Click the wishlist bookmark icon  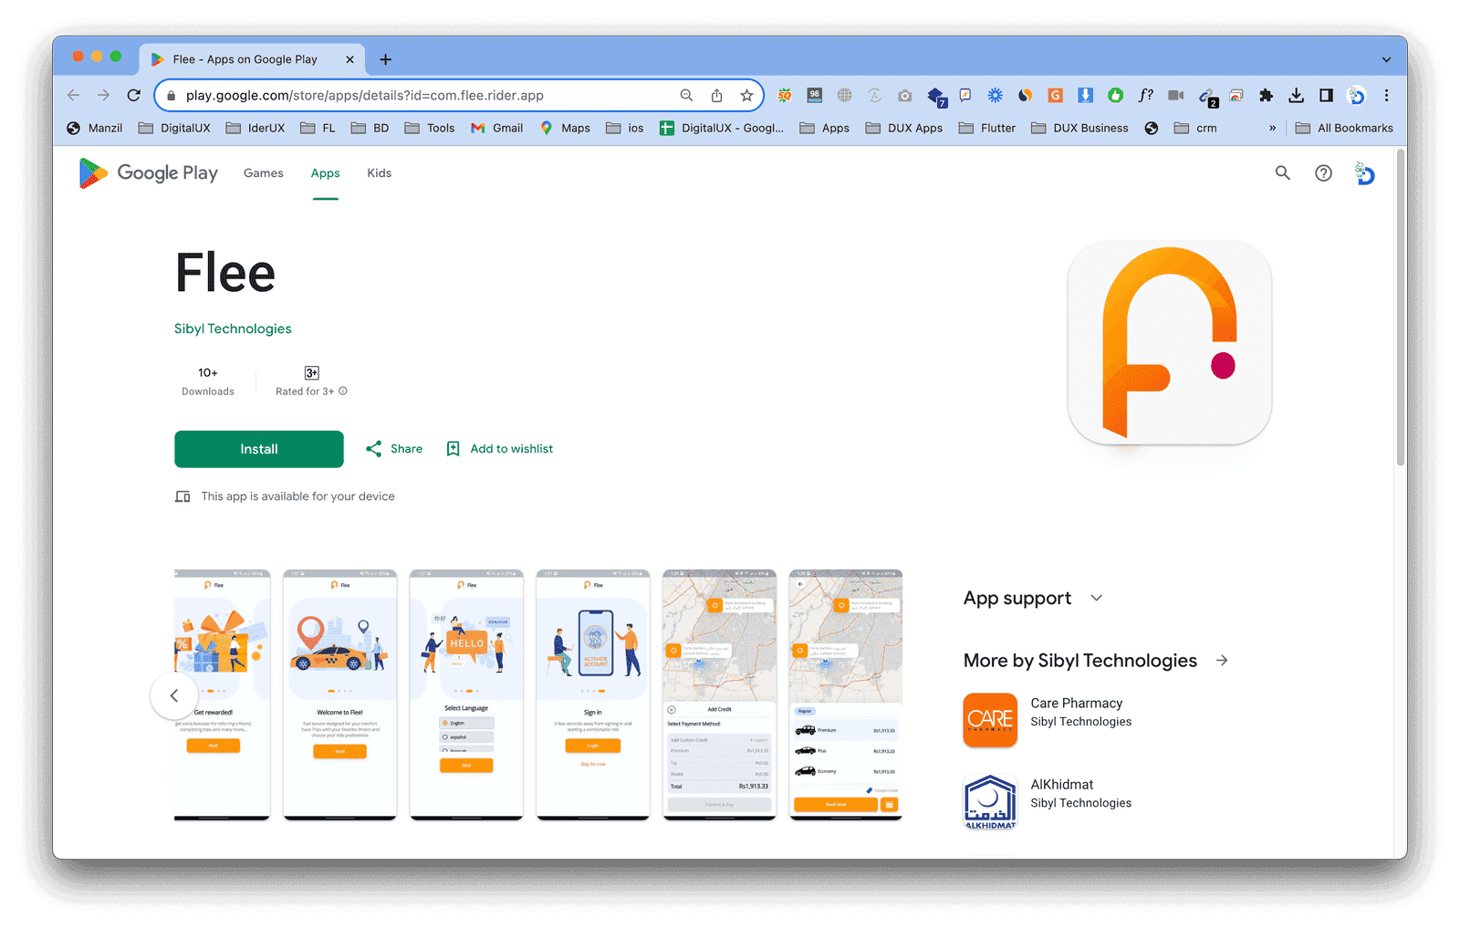[453, 449]
